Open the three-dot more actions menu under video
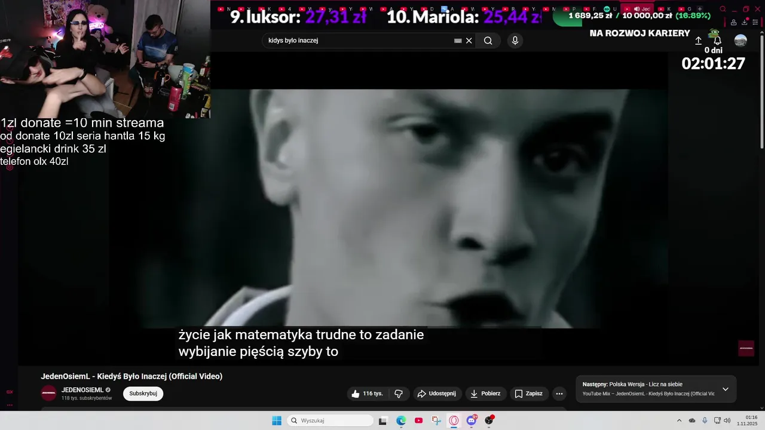The height and width of the screenshot is (430, 765). coord(559,394)
